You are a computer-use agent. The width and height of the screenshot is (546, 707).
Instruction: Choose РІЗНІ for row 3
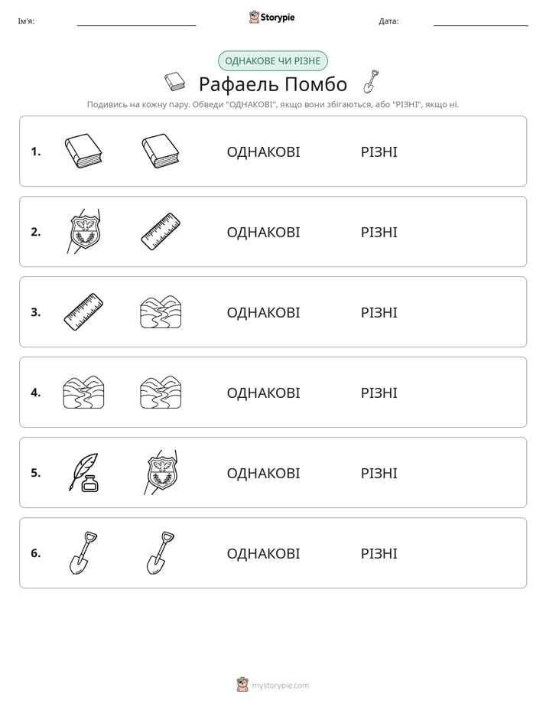coord(379,312)
